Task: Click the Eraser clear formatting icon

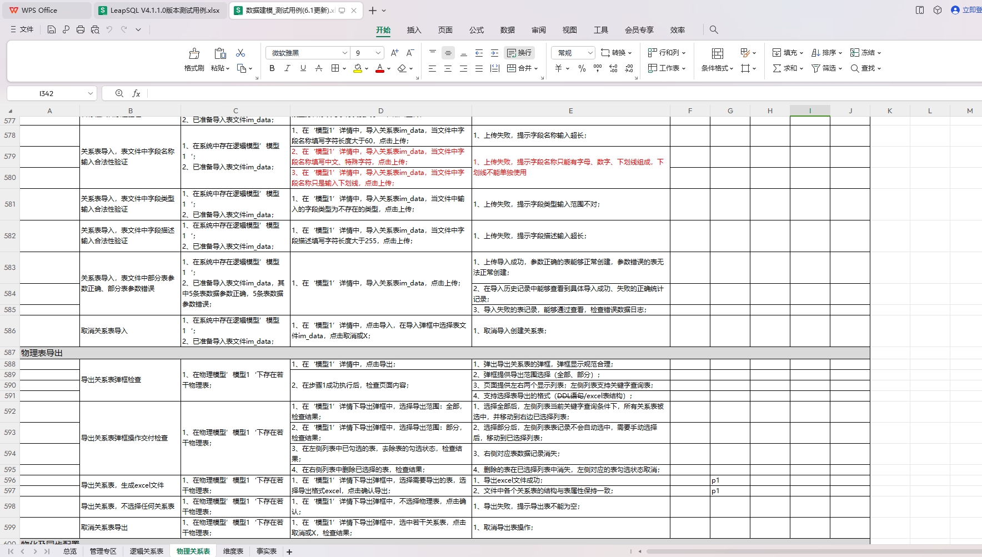Action: coord(402,68)
